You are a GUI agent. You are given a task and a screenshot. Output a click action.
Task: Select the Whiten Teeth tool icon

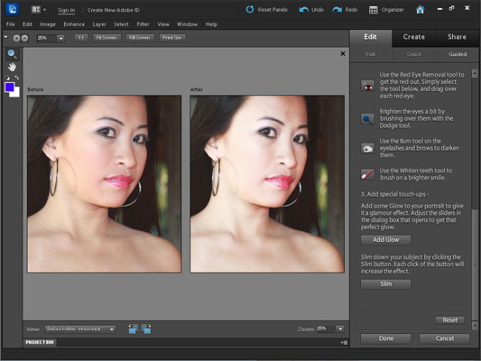[367, 174]
